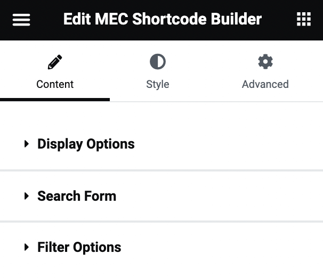Click the gear icon above Advanced
Viewport: 323px width, 278px height.
[x=265, y=62]
